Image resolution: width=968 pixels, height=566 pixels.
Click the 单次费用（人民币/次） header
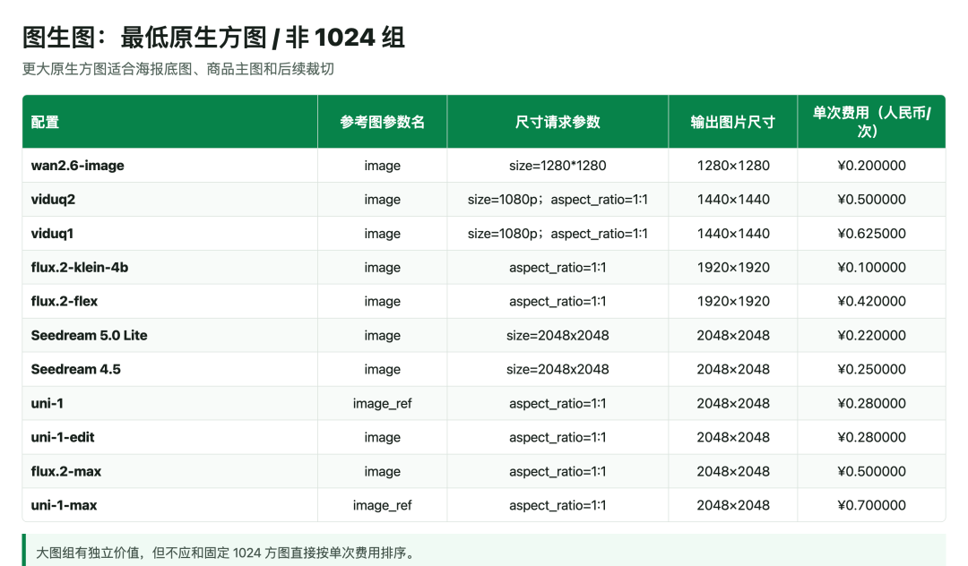(x=871, y=122)
